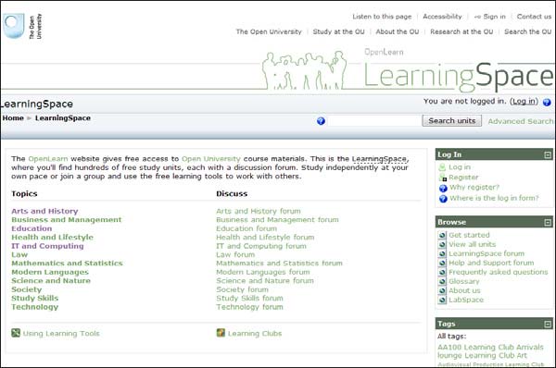Viewport: 556px width, 368px height.
Task: Click the Help and Support forum globe icon
Action: (x=442, y=263)
